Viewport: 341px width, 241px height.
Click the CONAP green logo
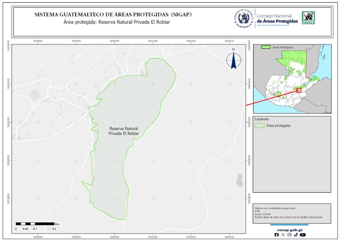pos(309,18)
